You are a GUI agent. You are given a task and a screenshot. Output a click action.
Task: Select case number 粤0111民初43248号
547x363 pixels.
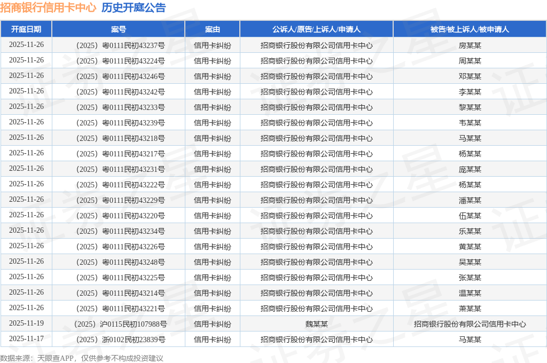click(120, 262)
